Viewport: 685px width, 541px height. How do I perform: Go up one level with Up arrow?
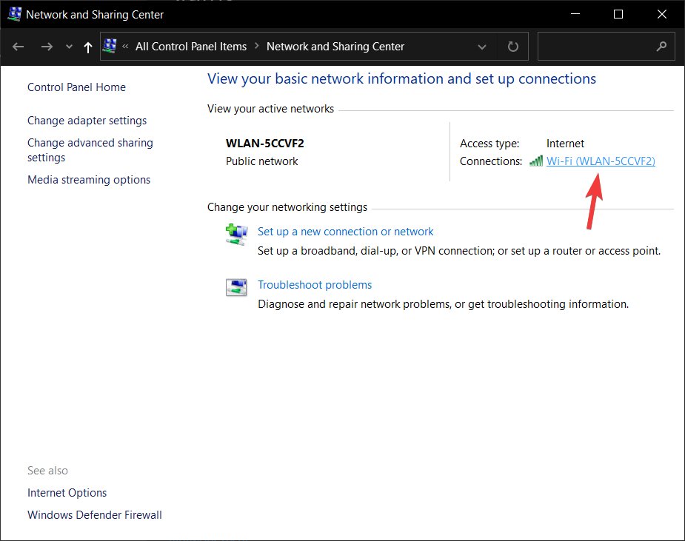coord(88,47)
